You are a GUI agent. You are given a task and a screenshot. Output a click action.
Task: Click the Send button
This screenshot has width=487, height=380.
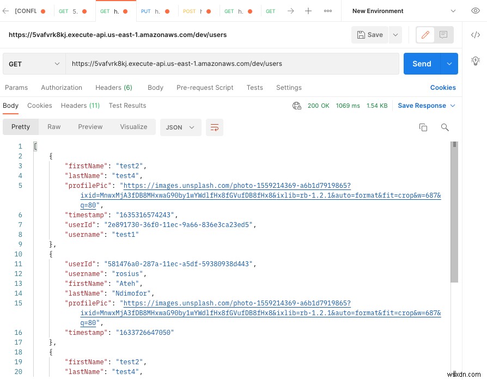point(422,64)
